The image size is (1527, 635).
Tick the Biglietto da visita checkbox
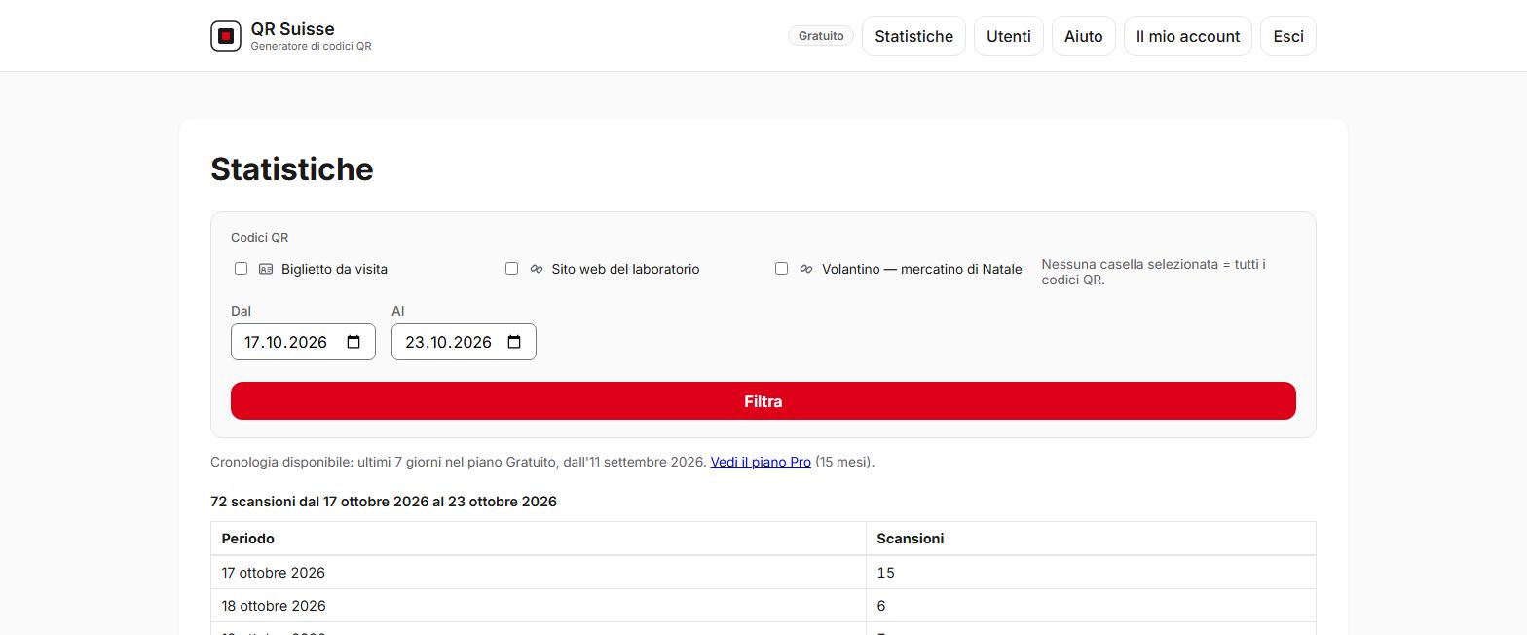pyautogui.click(x=242, y=269)
